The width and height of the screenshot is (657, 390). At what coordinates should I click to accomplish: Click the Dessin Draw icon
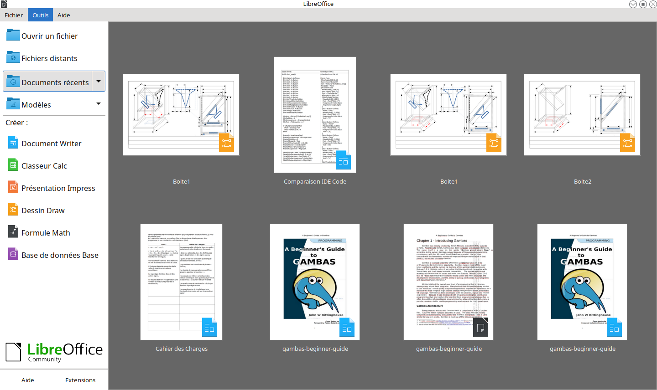(13, 210)
